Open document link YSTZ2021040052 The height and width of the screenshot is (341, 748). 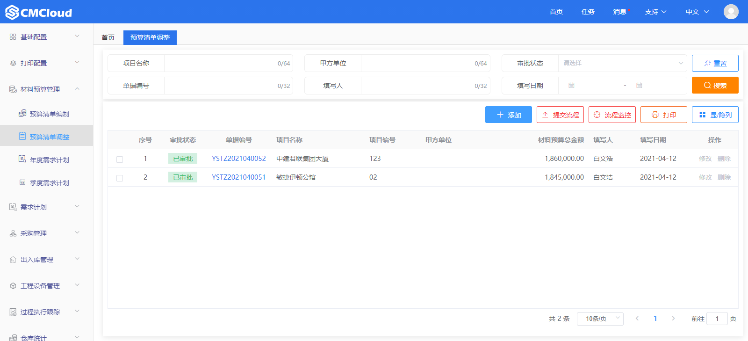click(x=238, y=159)
